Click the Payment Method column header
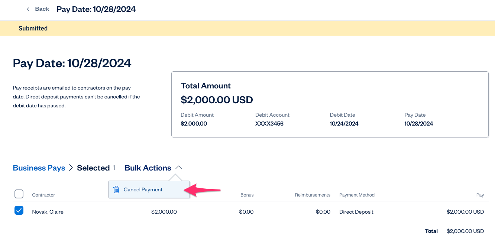 pos(357,195)
